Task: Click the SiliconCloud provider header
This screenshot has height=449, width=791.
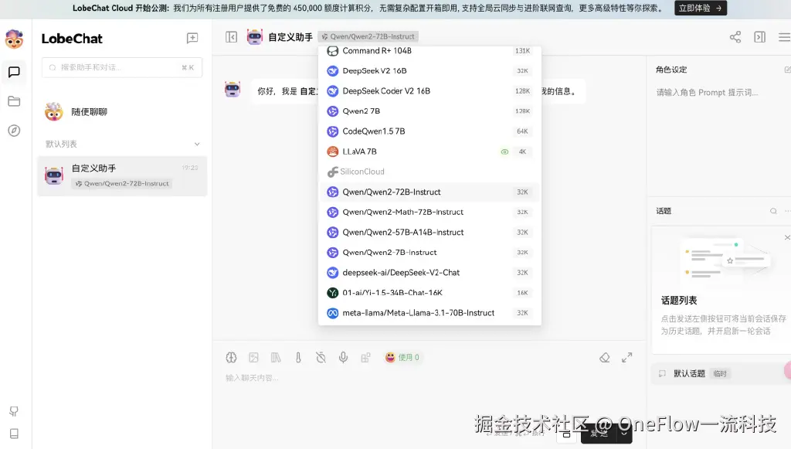Action: 356,172
